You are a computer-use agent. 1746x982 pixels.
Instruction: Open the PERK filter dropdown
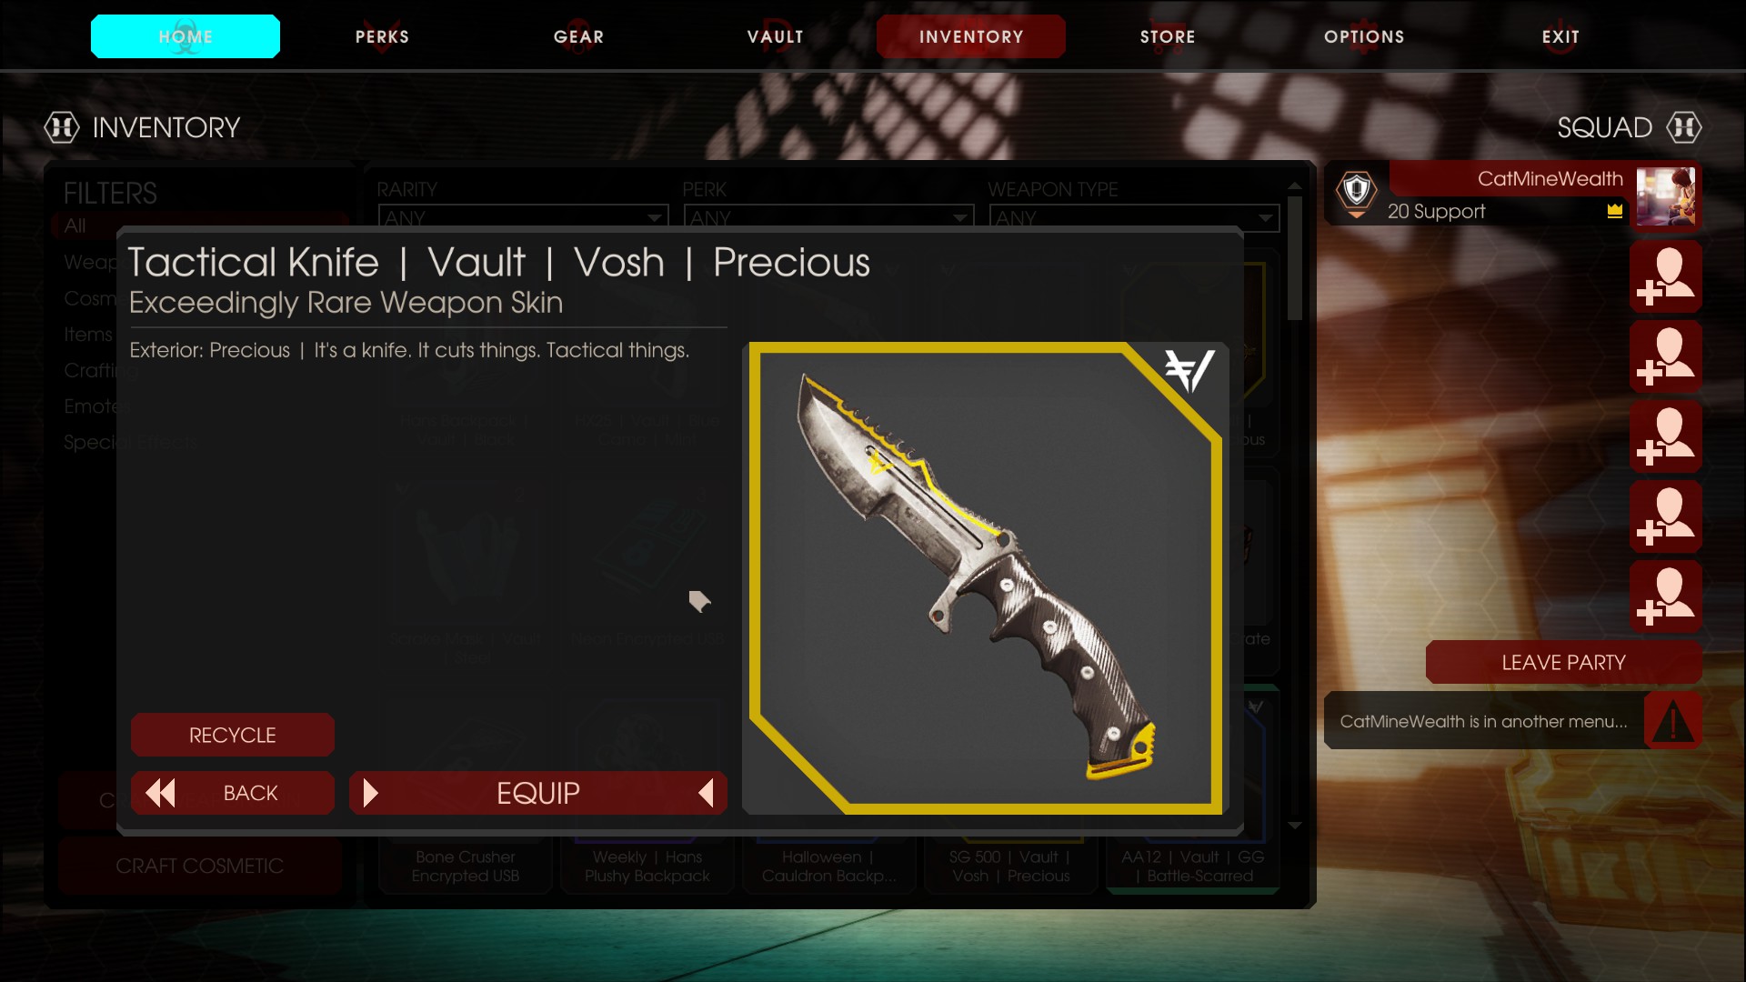[x=828, y=217]
